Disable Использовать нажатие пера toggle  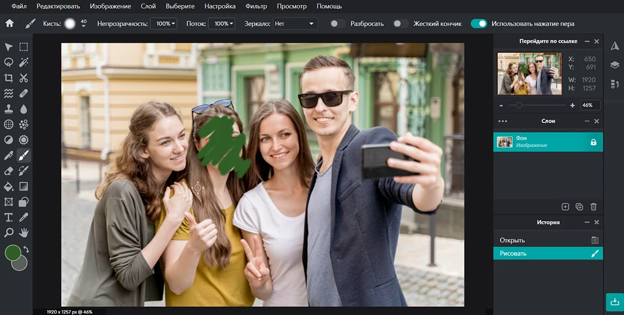coord(479,24)
